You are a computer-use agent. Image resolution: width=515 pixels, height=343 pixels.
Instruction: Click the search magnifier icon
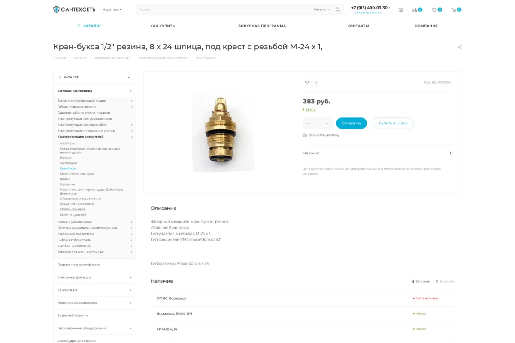pos(338,9)
